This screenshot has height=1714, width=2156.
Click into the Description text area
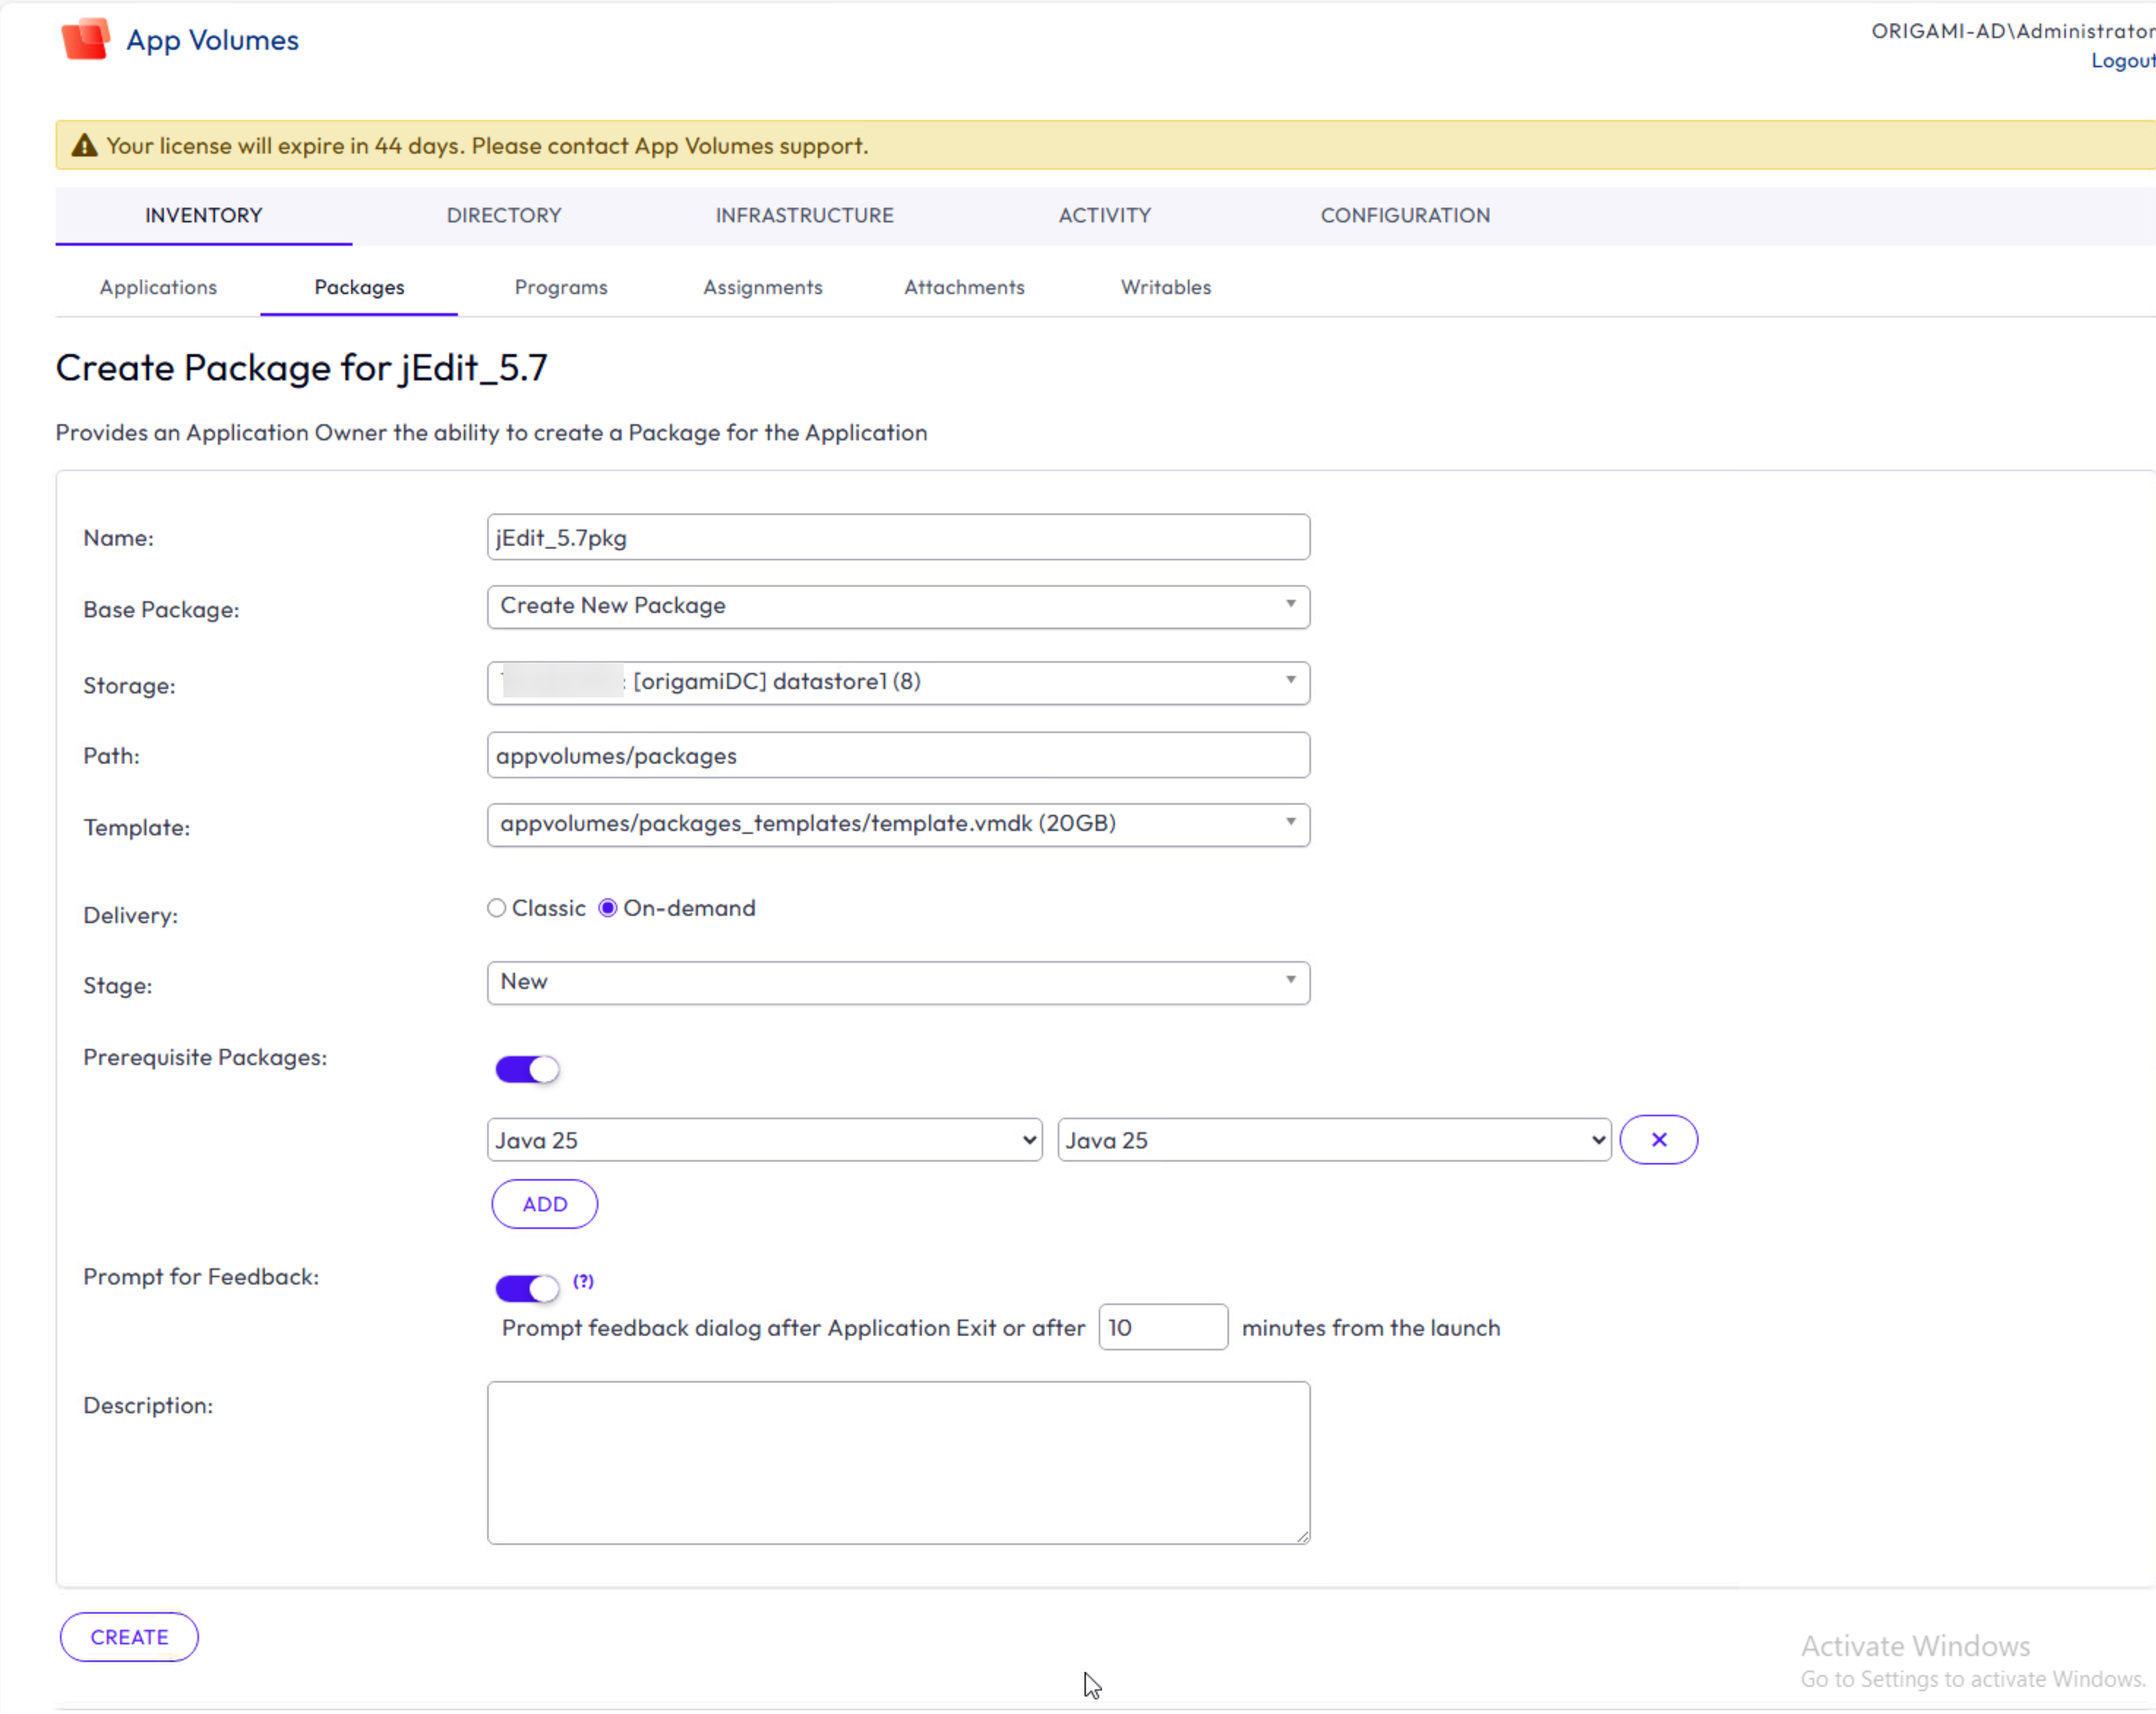click(898, 1463)
